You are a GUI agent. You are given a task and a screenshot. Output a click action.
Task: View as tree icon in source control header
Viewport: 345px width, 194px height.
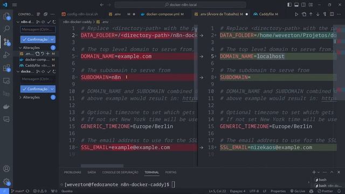[38, 14]
